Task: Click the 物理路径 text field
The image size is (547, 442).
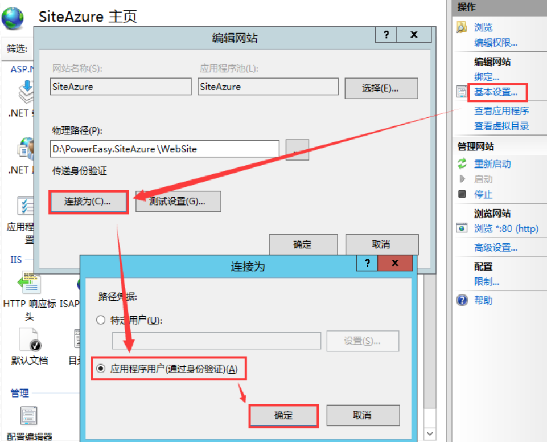Action: click(x=164, y=149)
